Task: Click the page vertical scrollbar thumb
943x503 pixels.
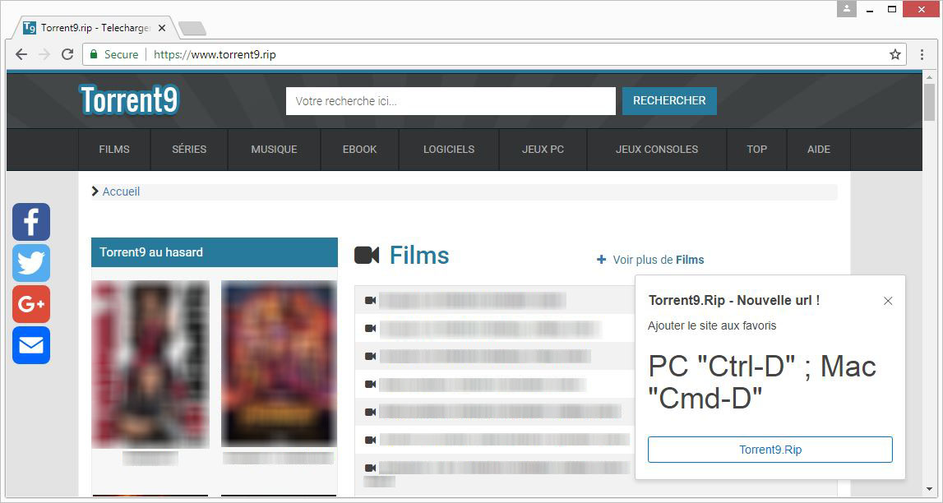Action: [929, 102]
